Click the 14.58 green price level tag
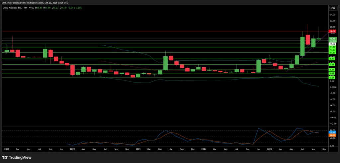Image resolution: width=340 pixels, height=163 pixels. (332, 47)
